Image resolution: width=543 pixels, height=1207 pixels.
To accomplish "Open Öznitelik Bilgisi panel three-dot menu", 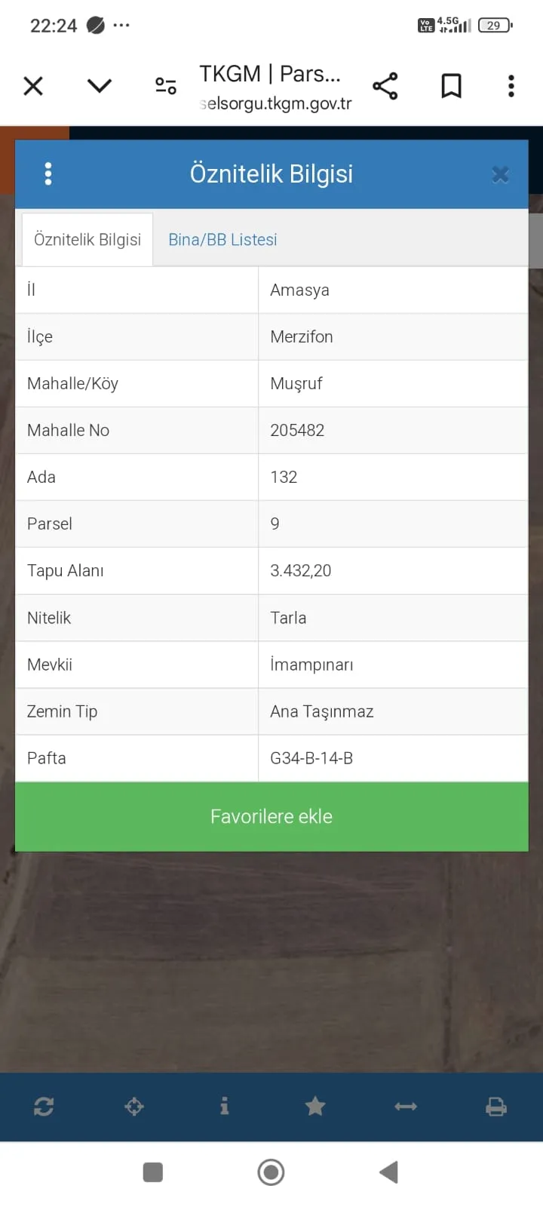I will point(48,174).
